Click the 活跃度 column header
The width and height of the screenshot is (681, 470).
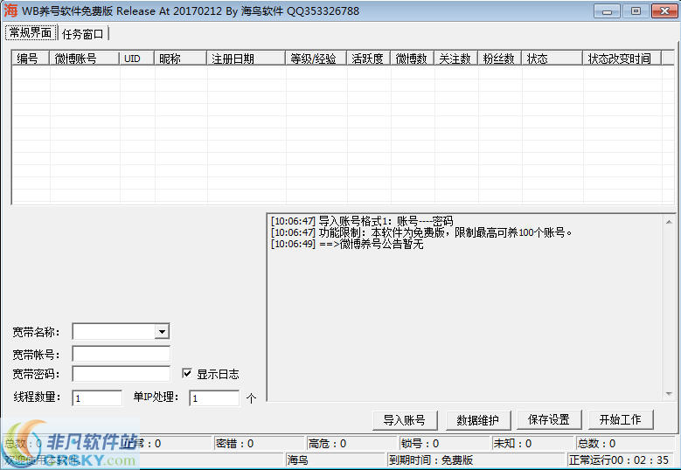pos(368,59)
